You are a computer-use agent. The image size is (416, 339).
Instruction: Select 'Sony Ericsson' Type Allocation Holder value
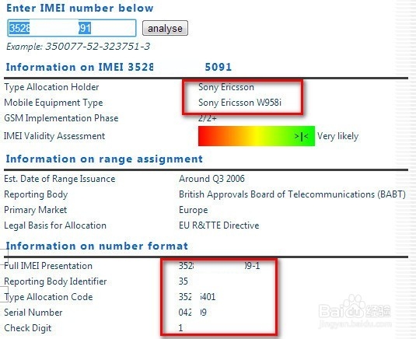(x=226, y=87)
